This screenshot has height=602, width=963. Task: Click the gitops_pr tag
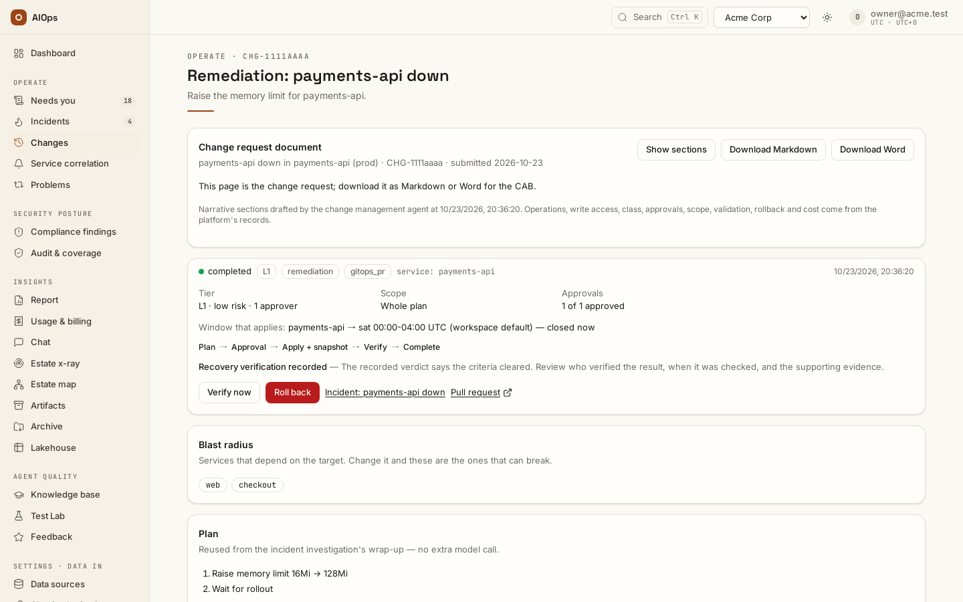point(368,272)
